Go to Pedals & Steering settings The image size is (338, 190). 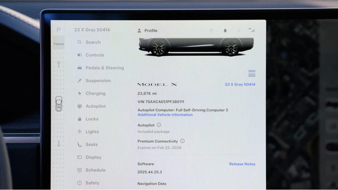(104, 68)
